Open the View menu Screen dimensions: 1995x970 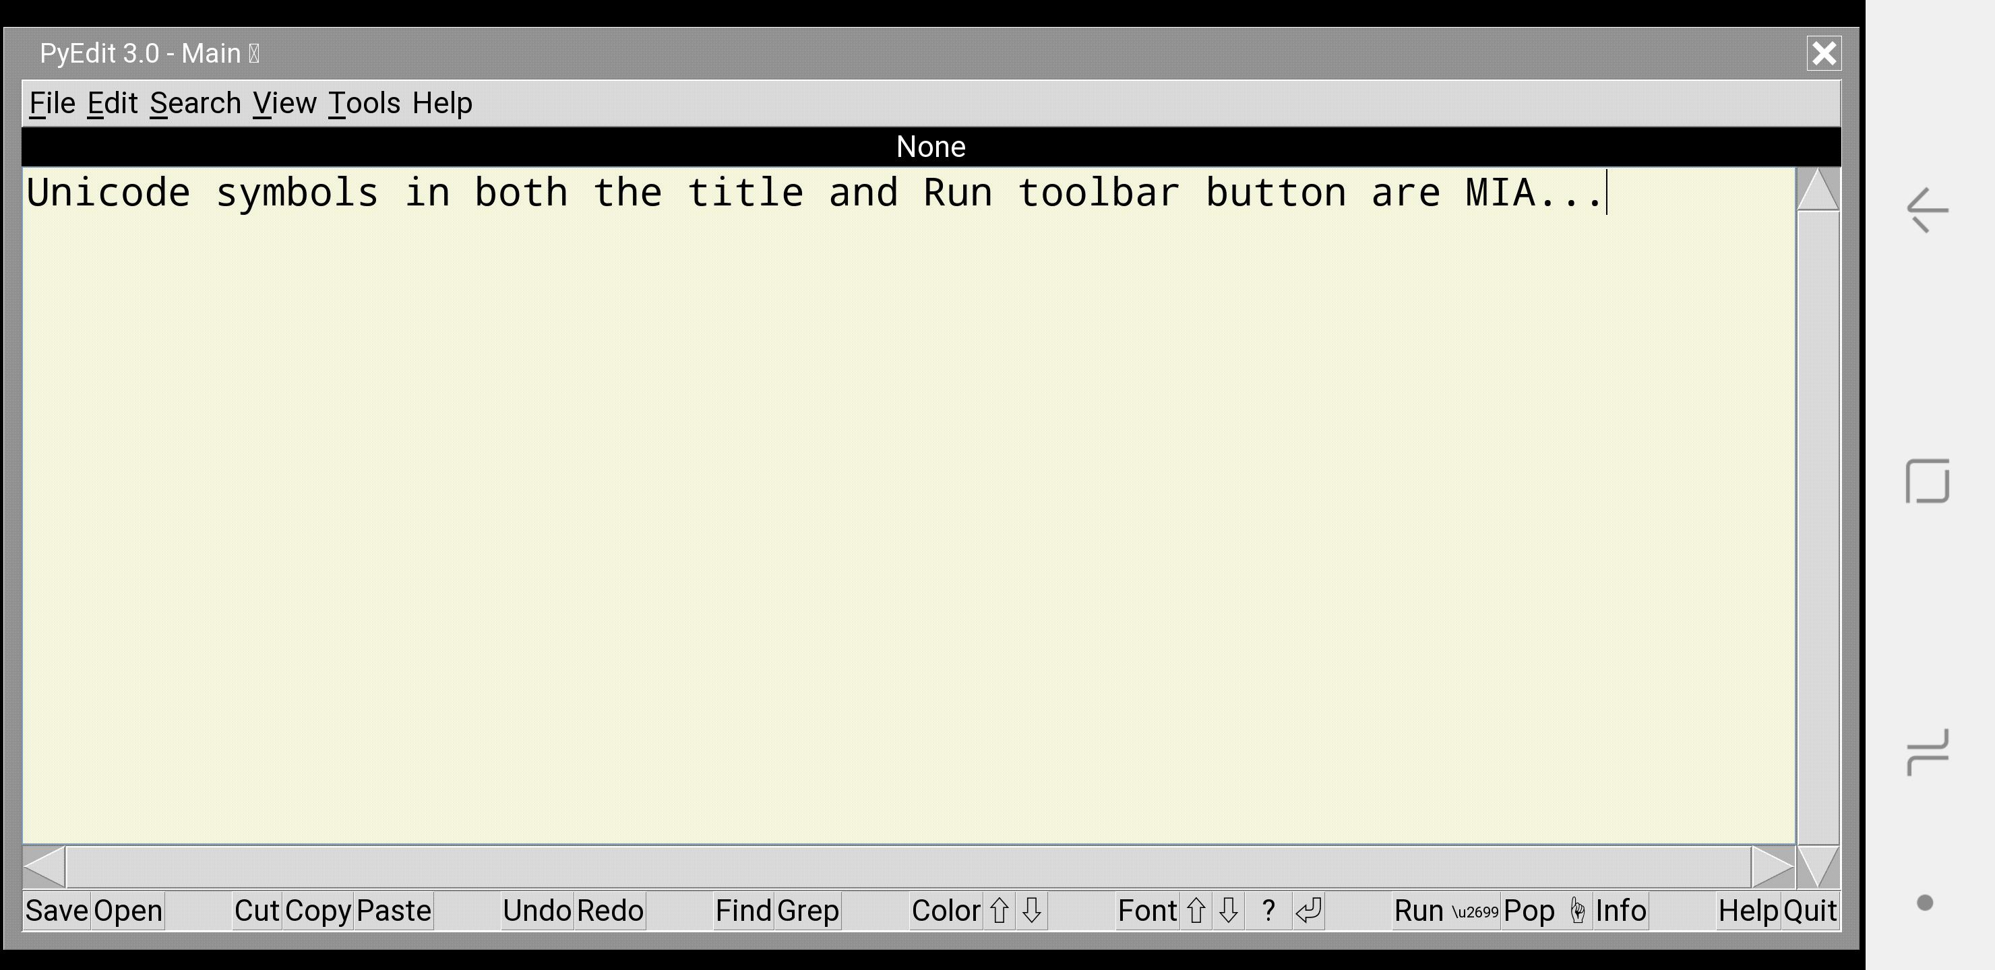tap(284, 103)
